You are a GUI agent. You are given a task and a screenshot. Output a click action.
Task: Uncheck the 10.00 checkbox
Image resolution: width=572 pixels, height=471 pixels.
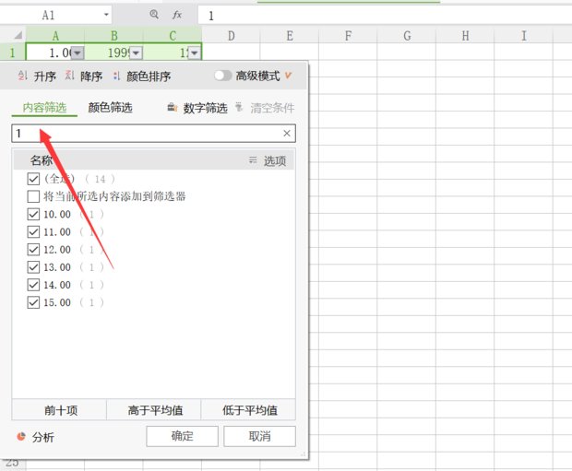coord(33,214)
